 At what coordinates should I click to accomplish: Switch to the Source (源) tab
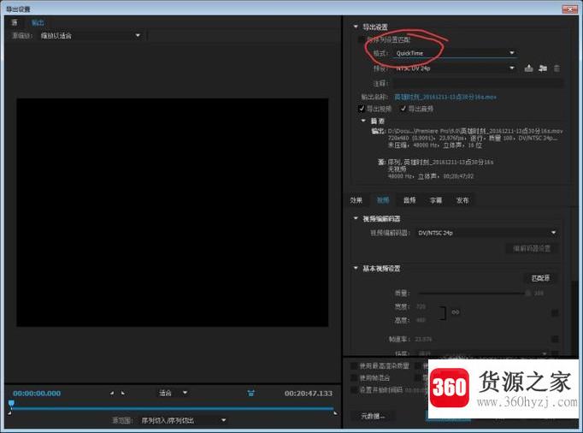point(15,22)
